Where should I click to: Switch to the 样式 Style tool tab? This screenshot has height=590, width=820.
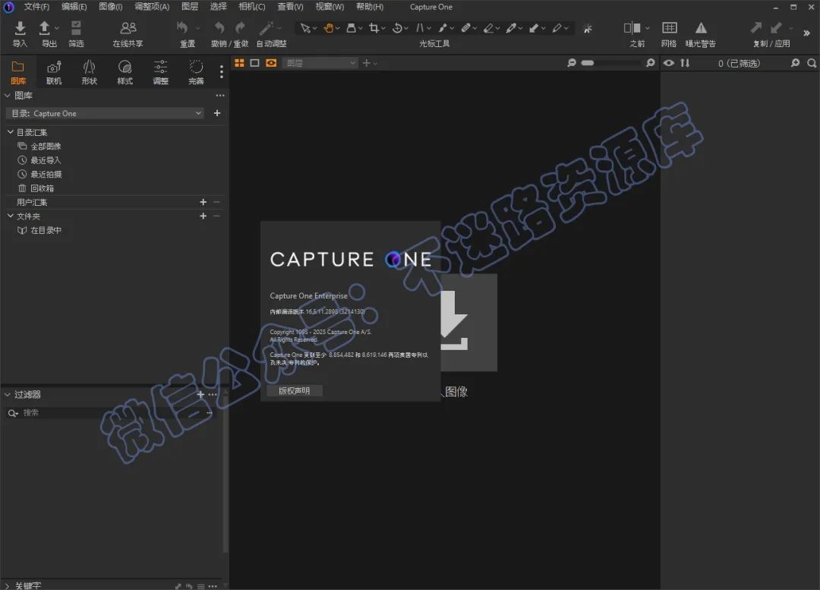pyautogui.click(x=125, y=72)
